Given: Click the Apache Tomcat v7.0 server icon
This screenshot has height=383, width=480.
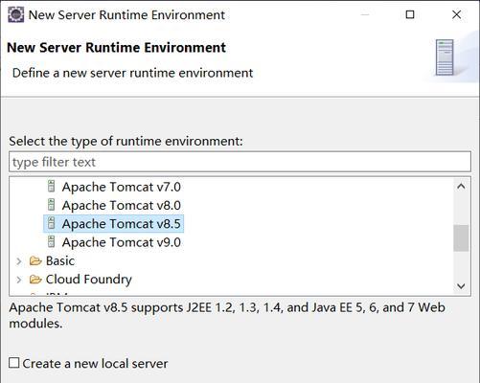Looking at the screenshot, I should (x=51, y=187).
